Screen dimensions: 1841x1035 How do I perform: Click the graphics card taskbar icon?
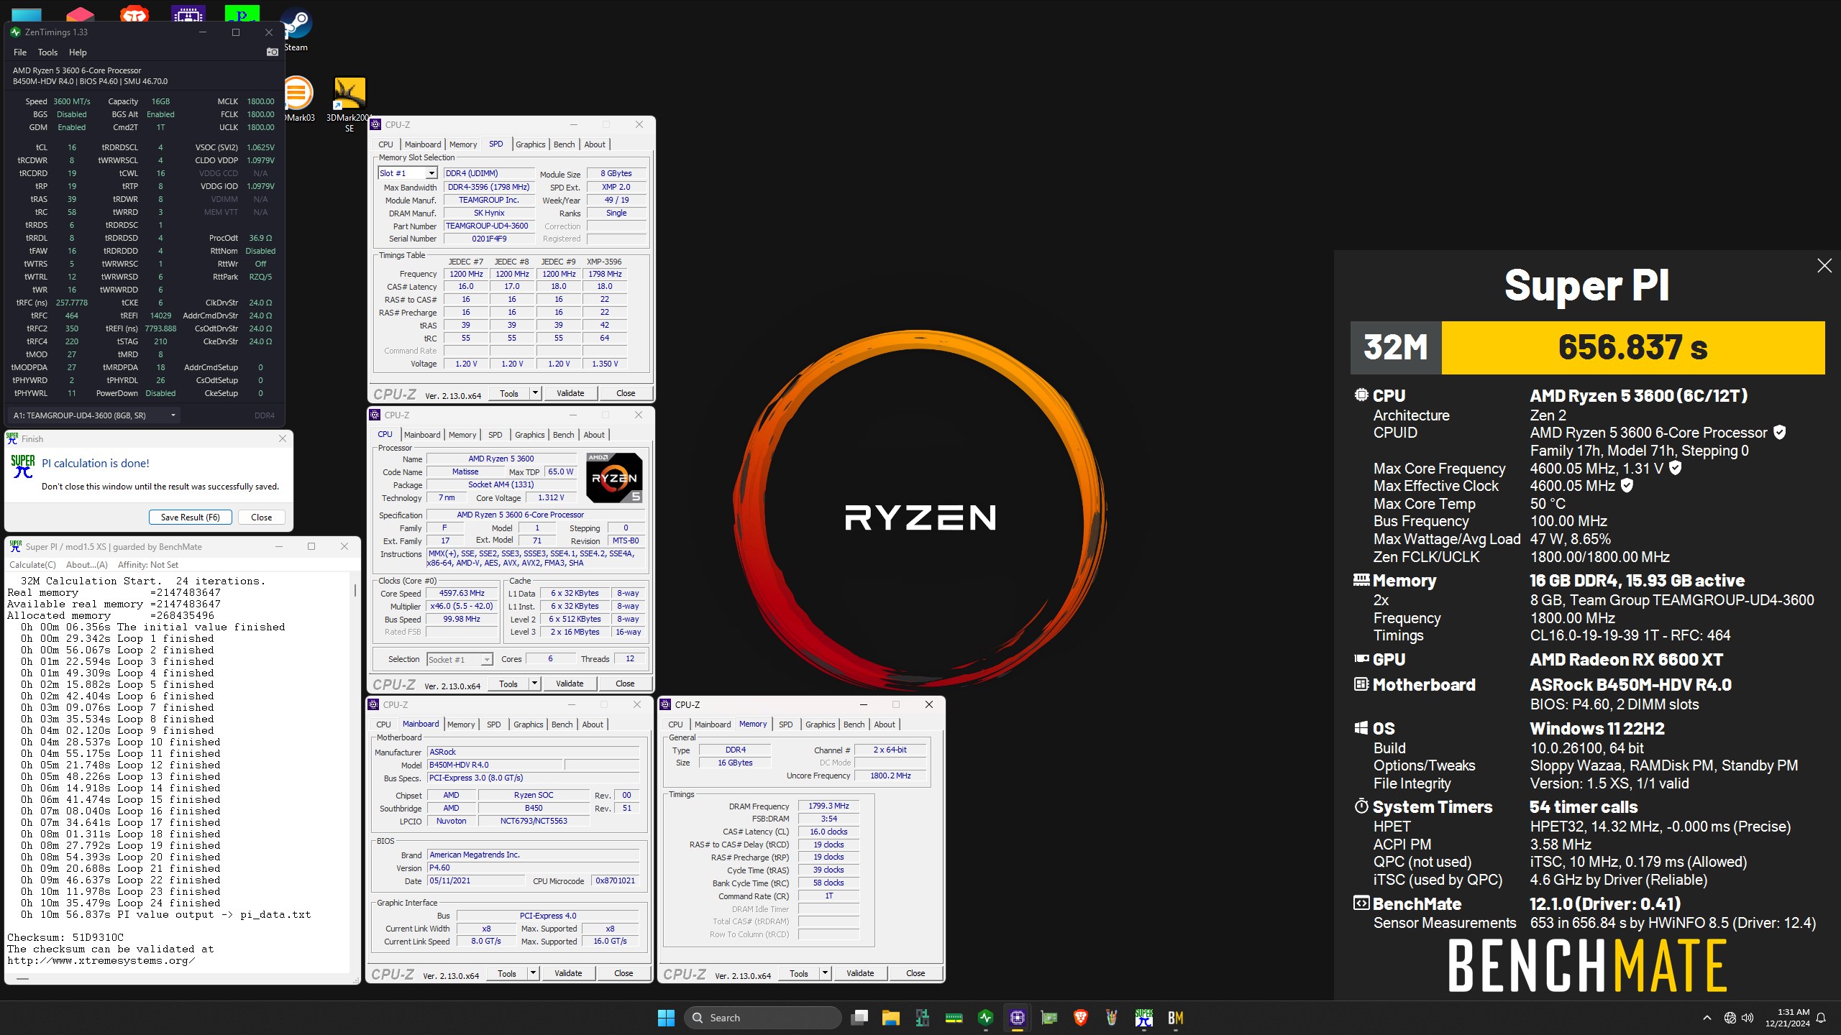(1049, 1018)
